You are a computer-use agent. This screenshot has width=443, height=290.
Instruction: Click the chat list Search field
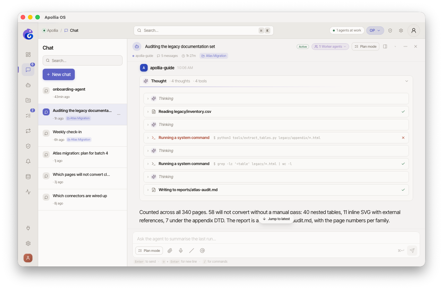82,60
